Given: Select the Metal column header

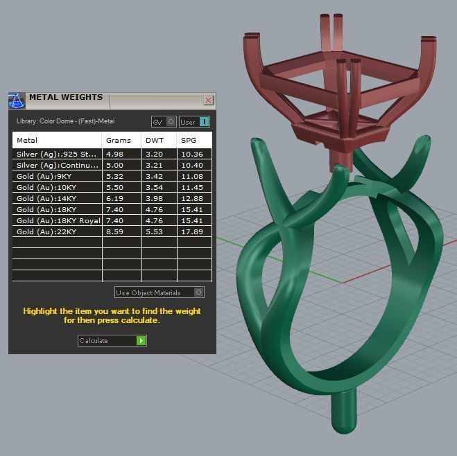Looking at the screenshot, I should [x=57, y=140].
